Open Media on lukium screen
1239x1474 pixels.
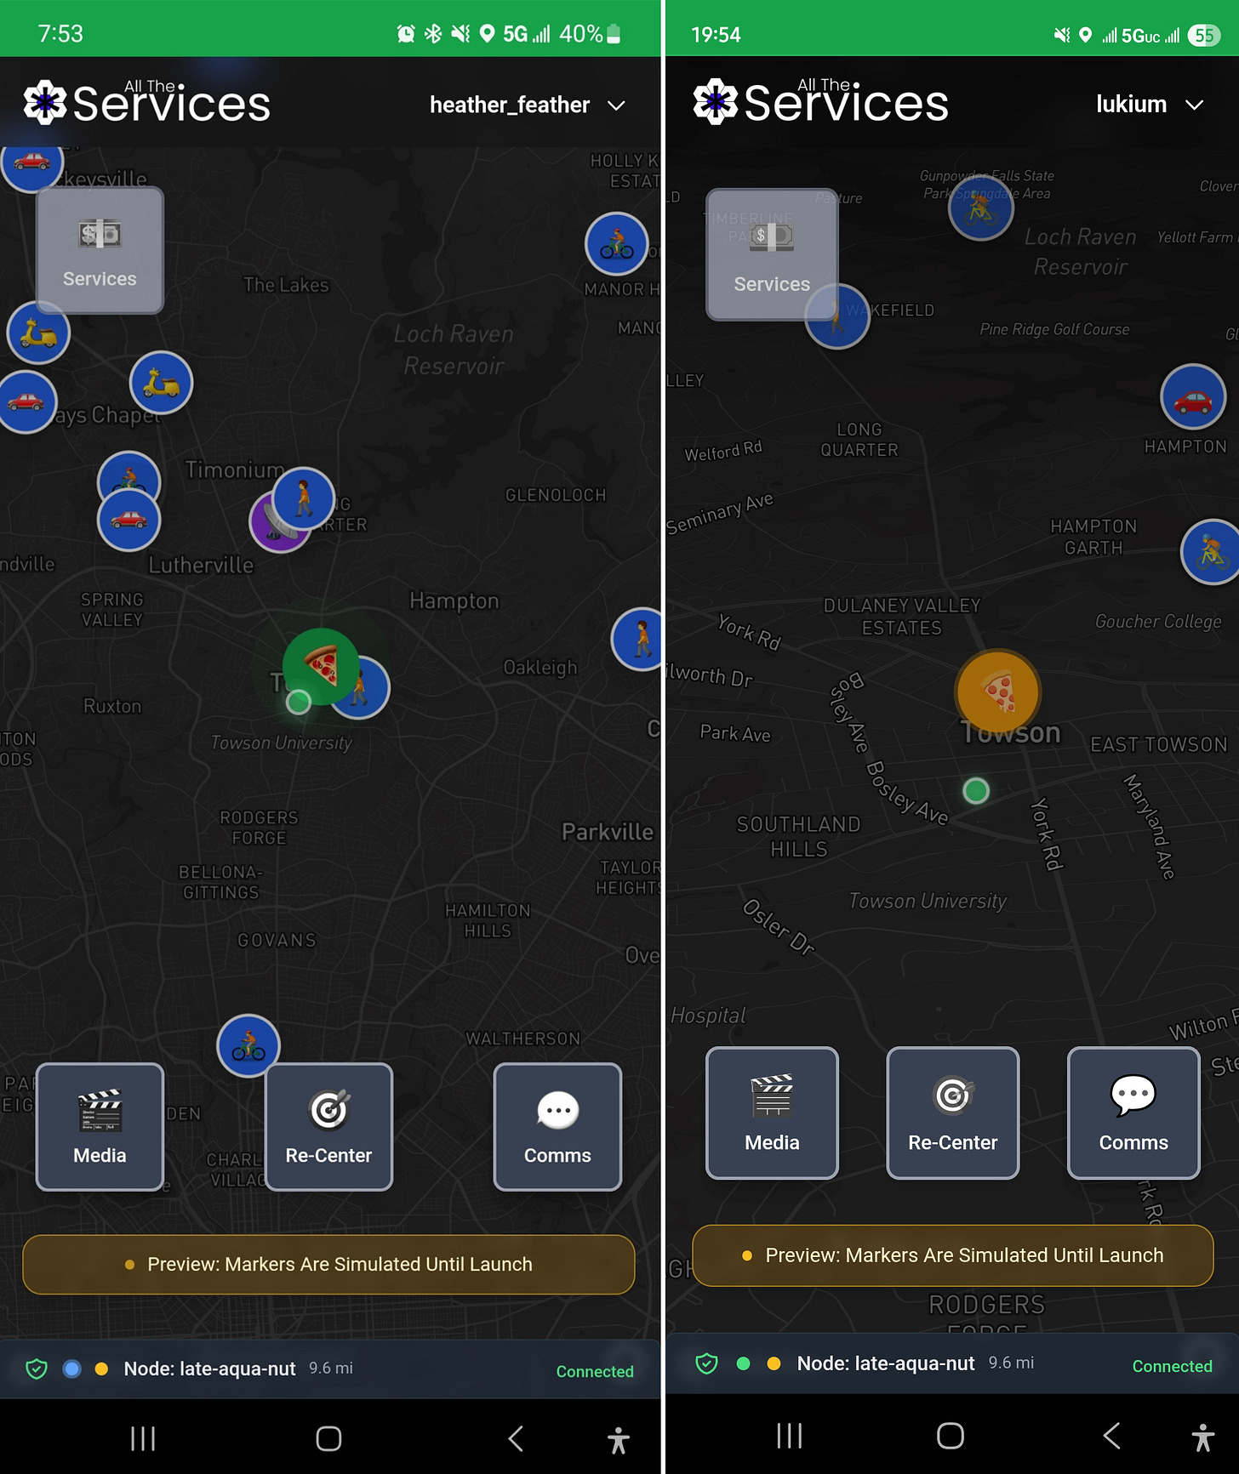tap(772, 1113)
